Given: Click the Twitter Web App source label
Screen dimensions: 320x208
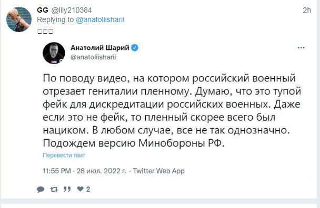Looking at the screenshot, I should 159,171.
